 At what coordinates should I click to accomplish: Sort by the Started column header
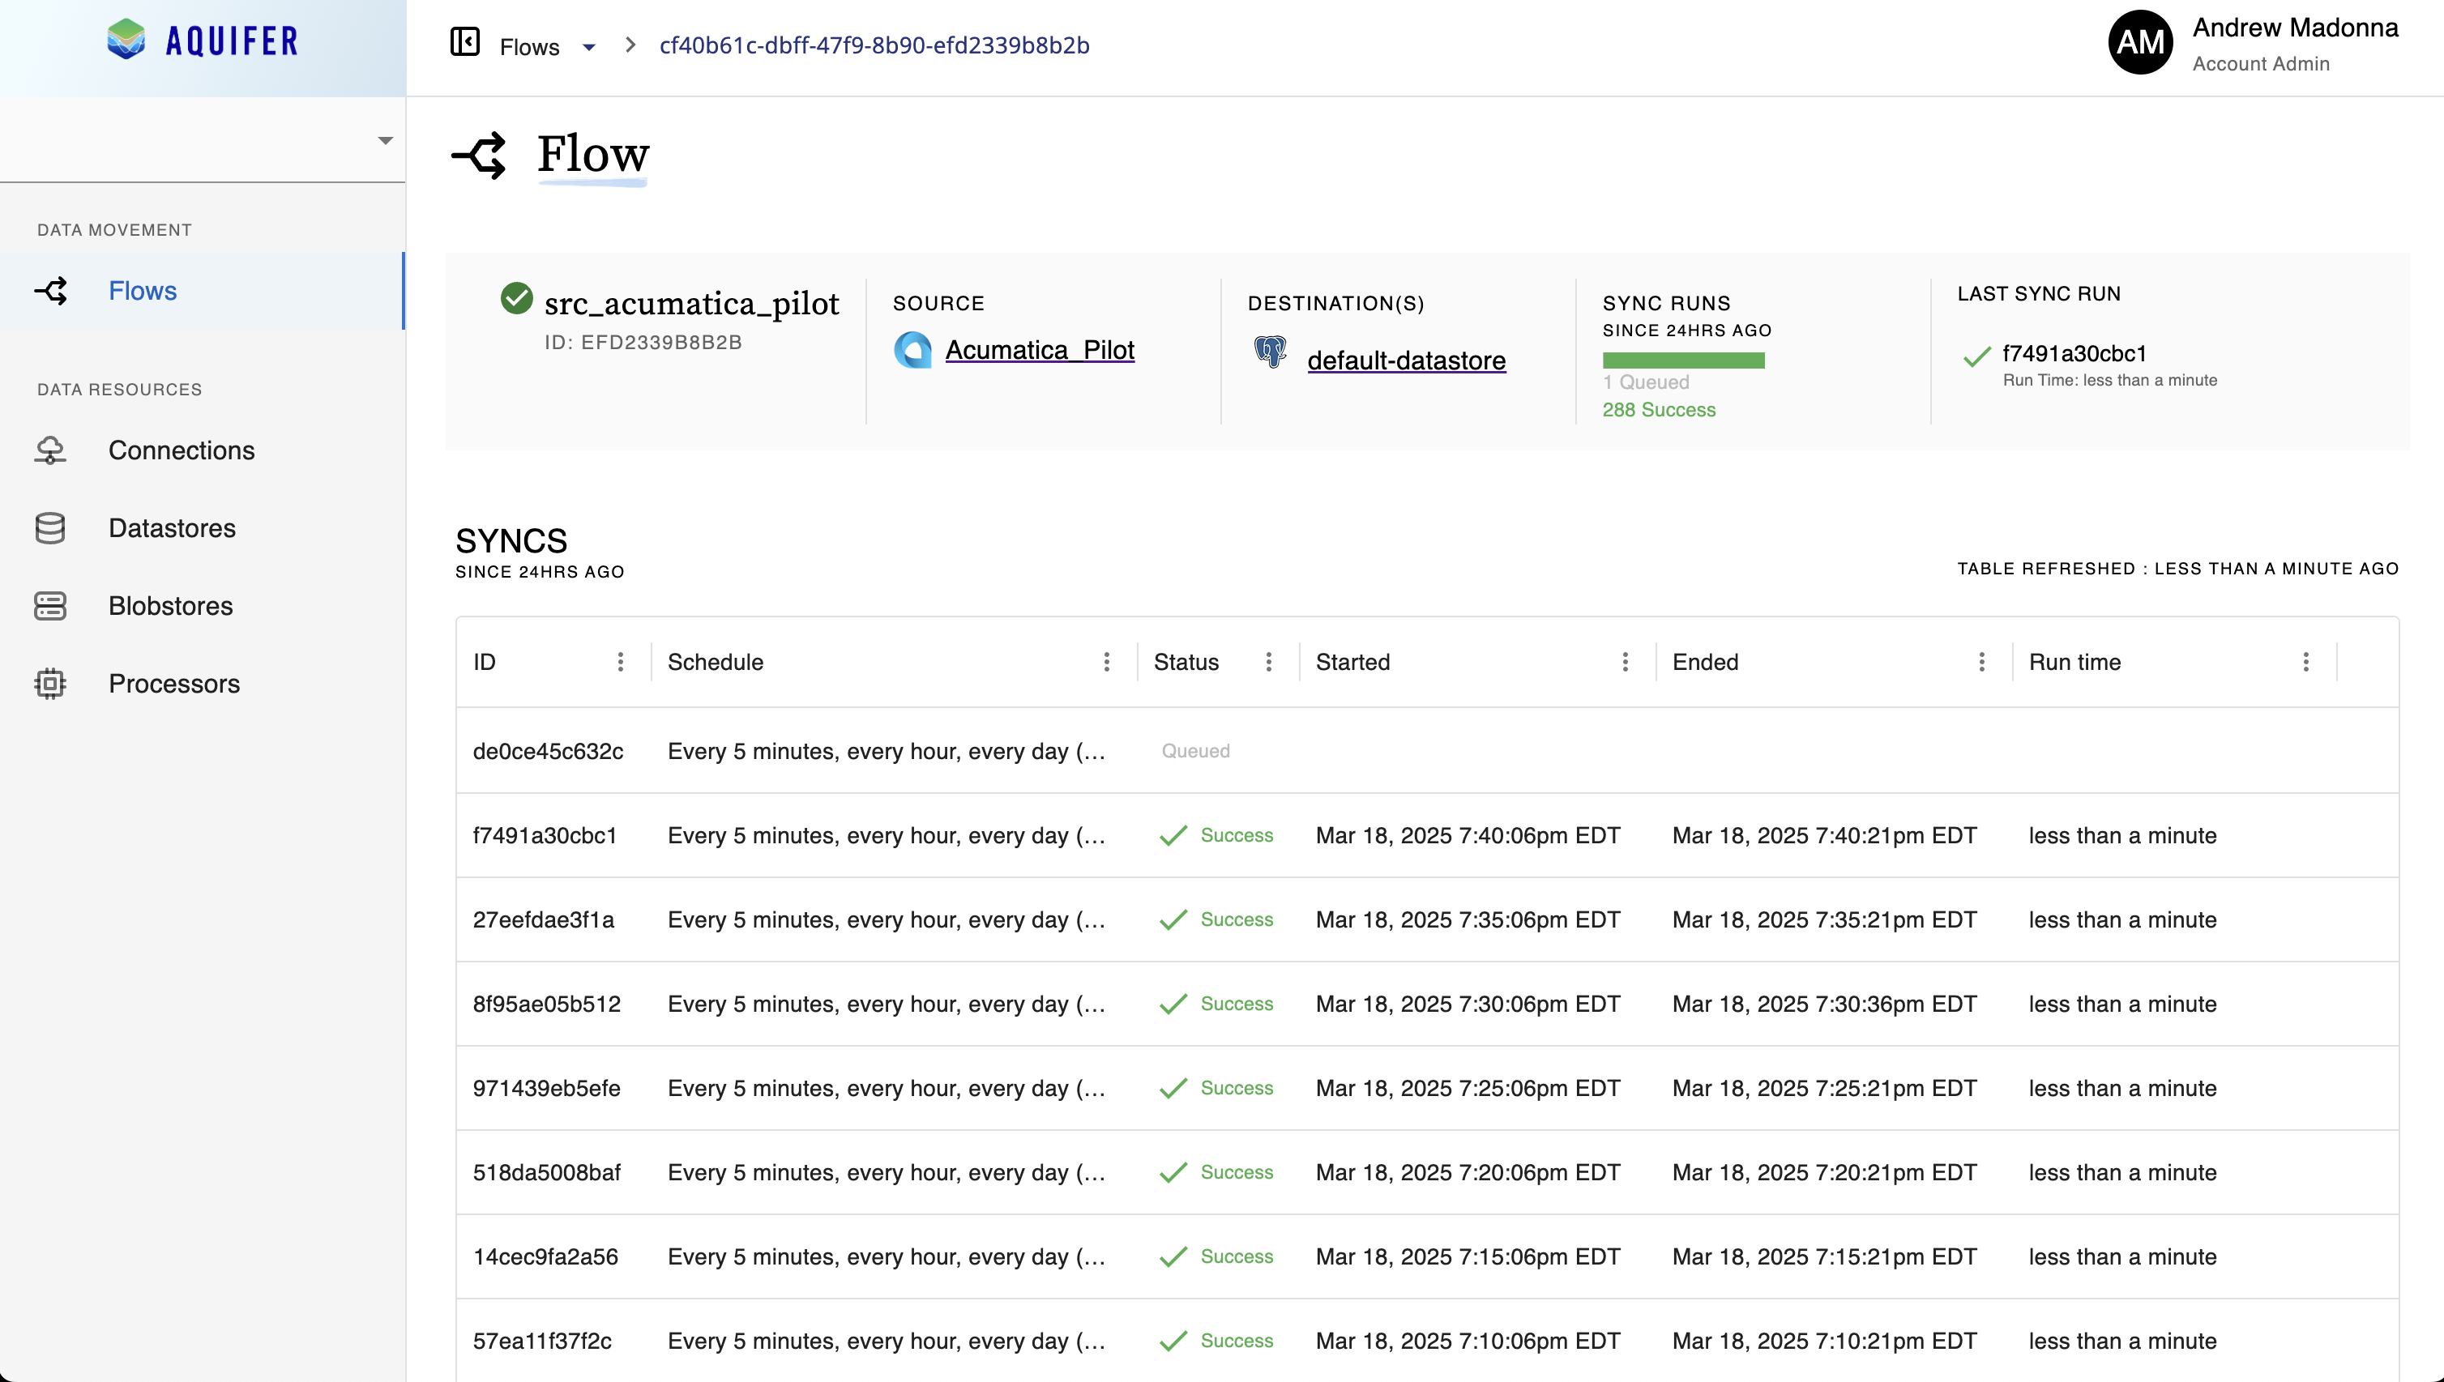point(1352,662)
